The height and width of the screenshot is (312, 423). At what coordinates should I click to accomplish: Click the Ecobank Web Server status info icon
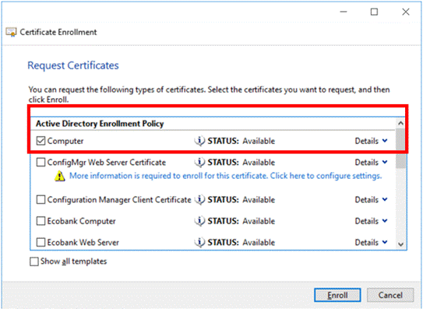click(199, 242)
